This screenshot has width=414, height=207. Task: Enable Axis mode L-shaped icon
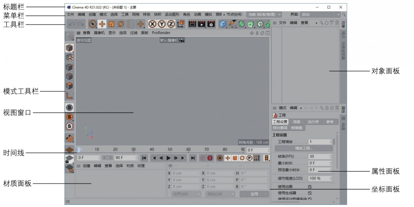pyautogui.click(x=69, y=96)
